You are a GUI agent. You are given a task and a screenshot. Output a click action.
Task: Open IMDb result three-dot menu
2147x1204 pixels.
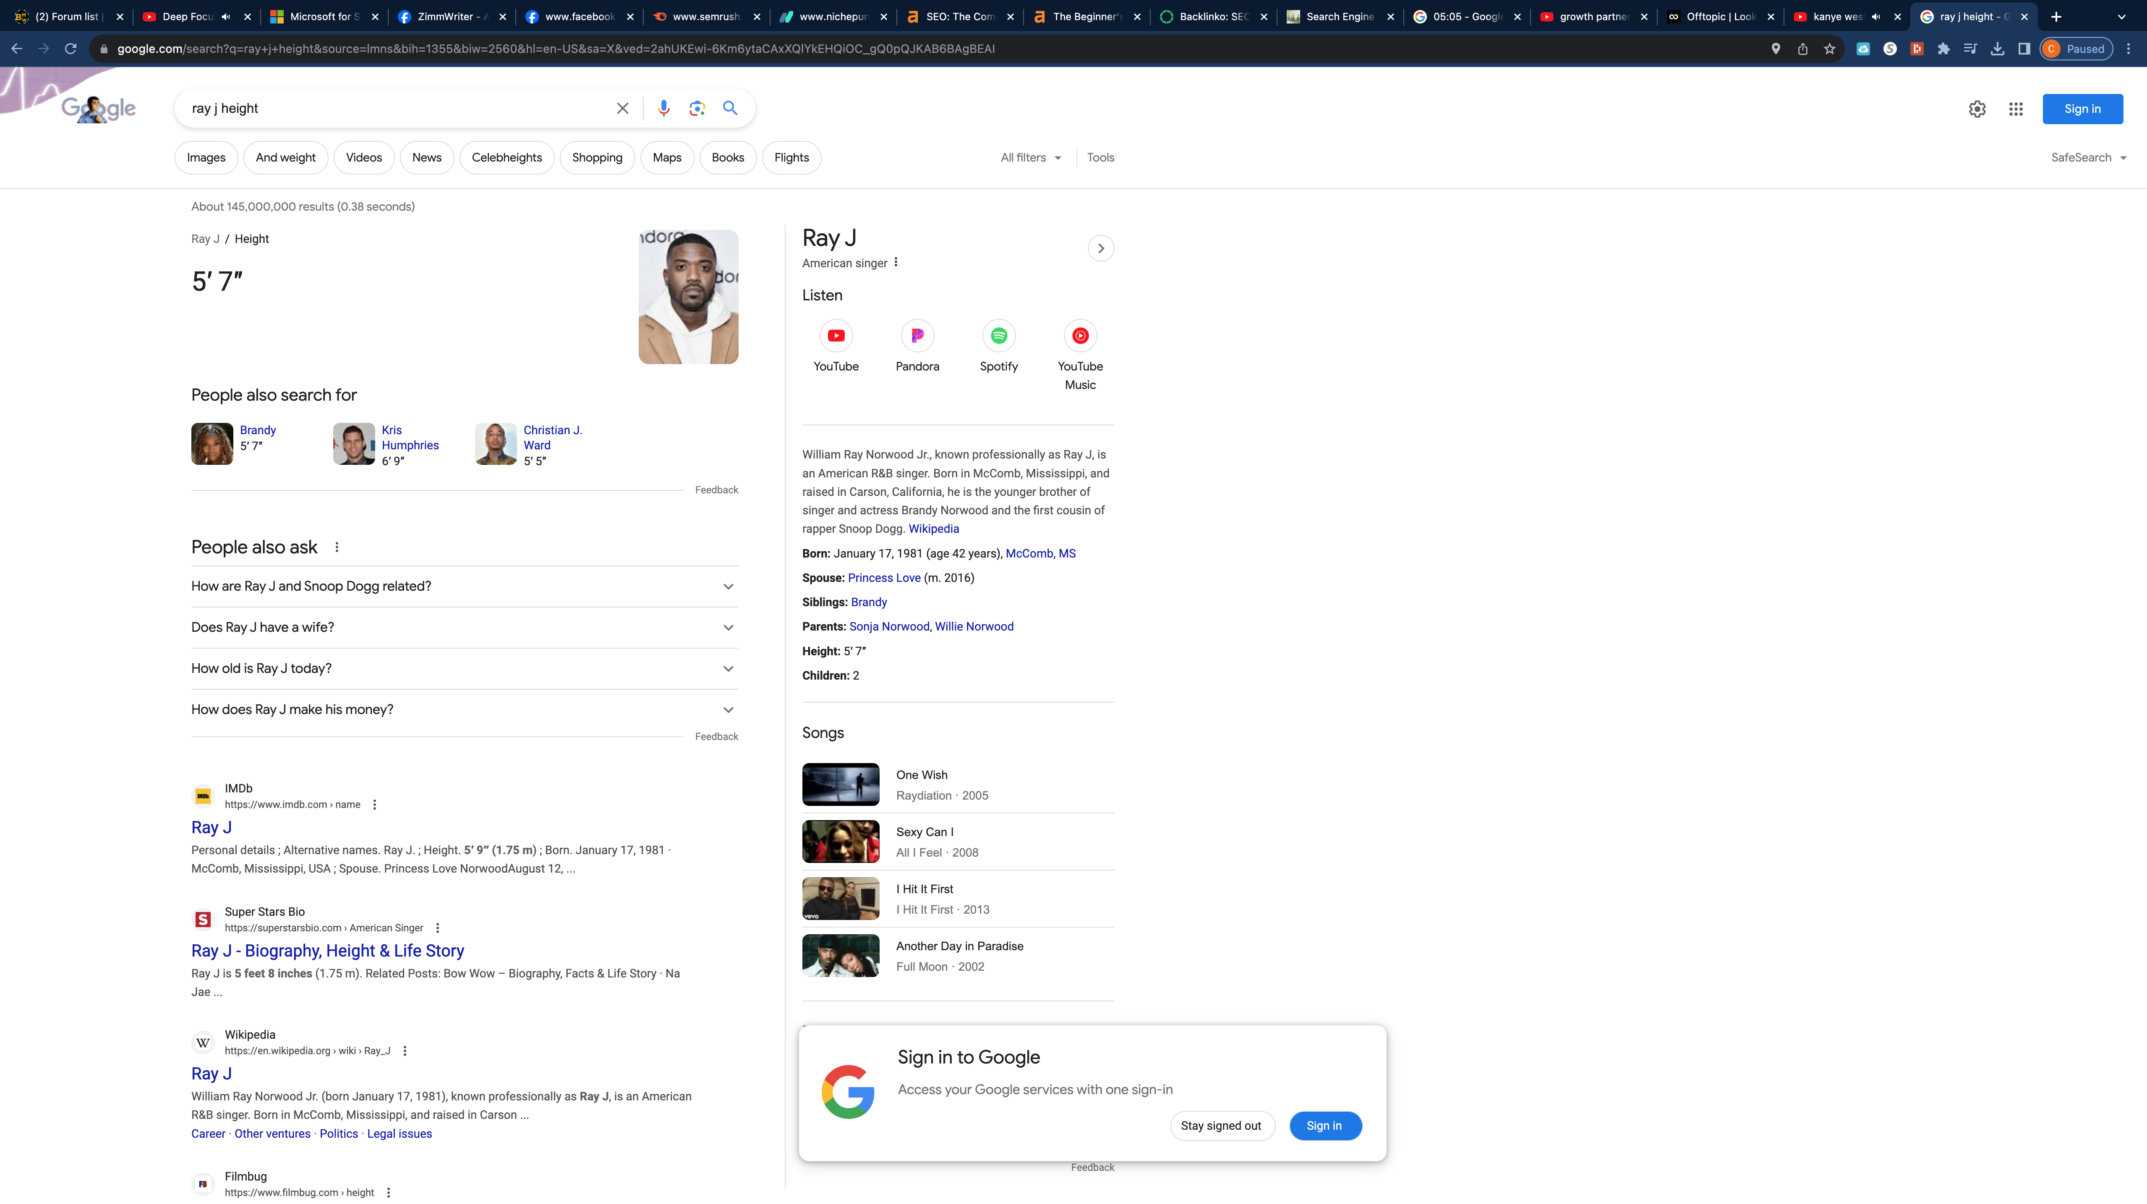[x=374, y=805]
